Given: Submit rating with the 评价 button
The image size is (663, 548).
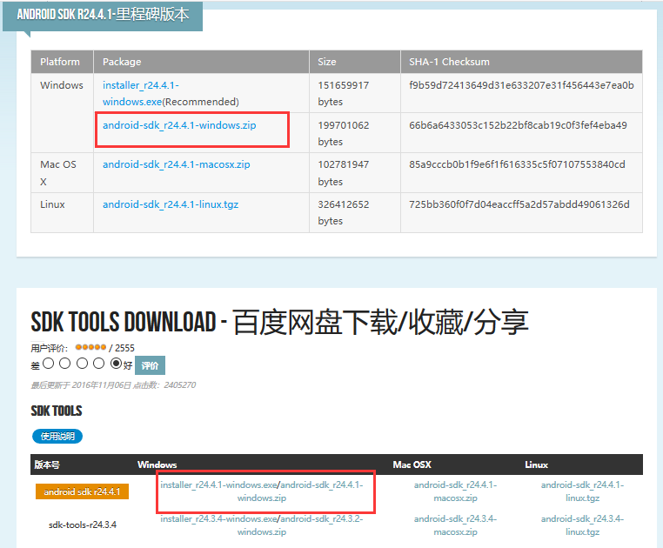Looking at the screenshot, I should (150, 365).
